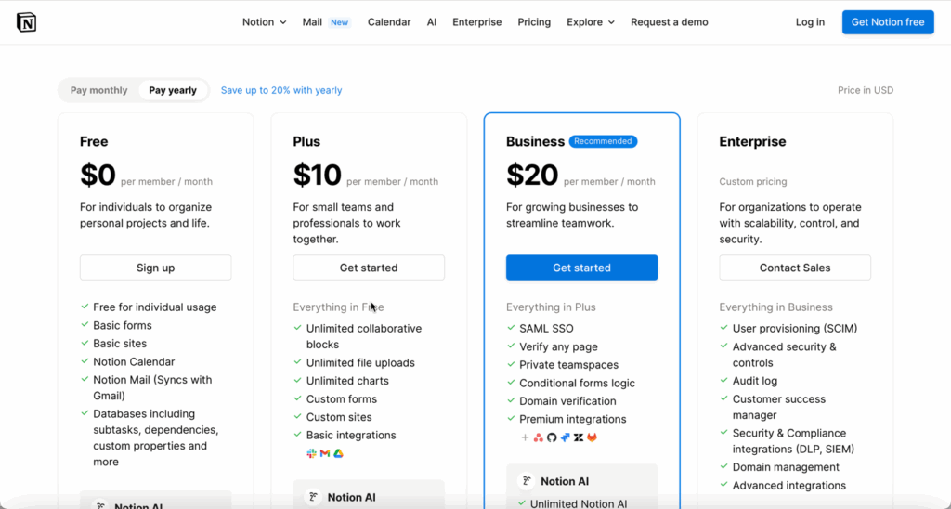The height and width of the screenshot is (509, 951).
Task: Click the Notion AI face icon in Business card
Action: coord(526,481)
